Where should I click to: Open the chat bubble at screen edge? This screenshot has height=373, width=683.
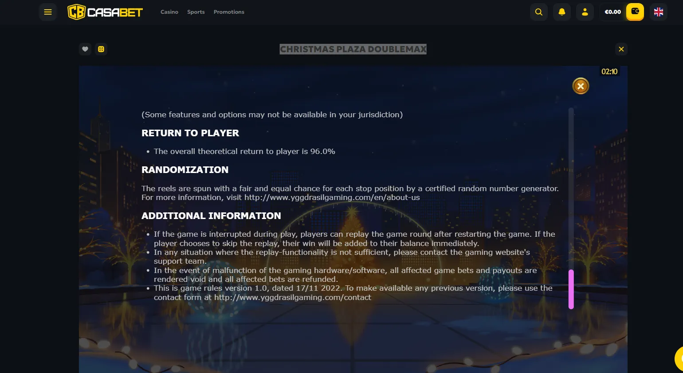click(679, 359)
